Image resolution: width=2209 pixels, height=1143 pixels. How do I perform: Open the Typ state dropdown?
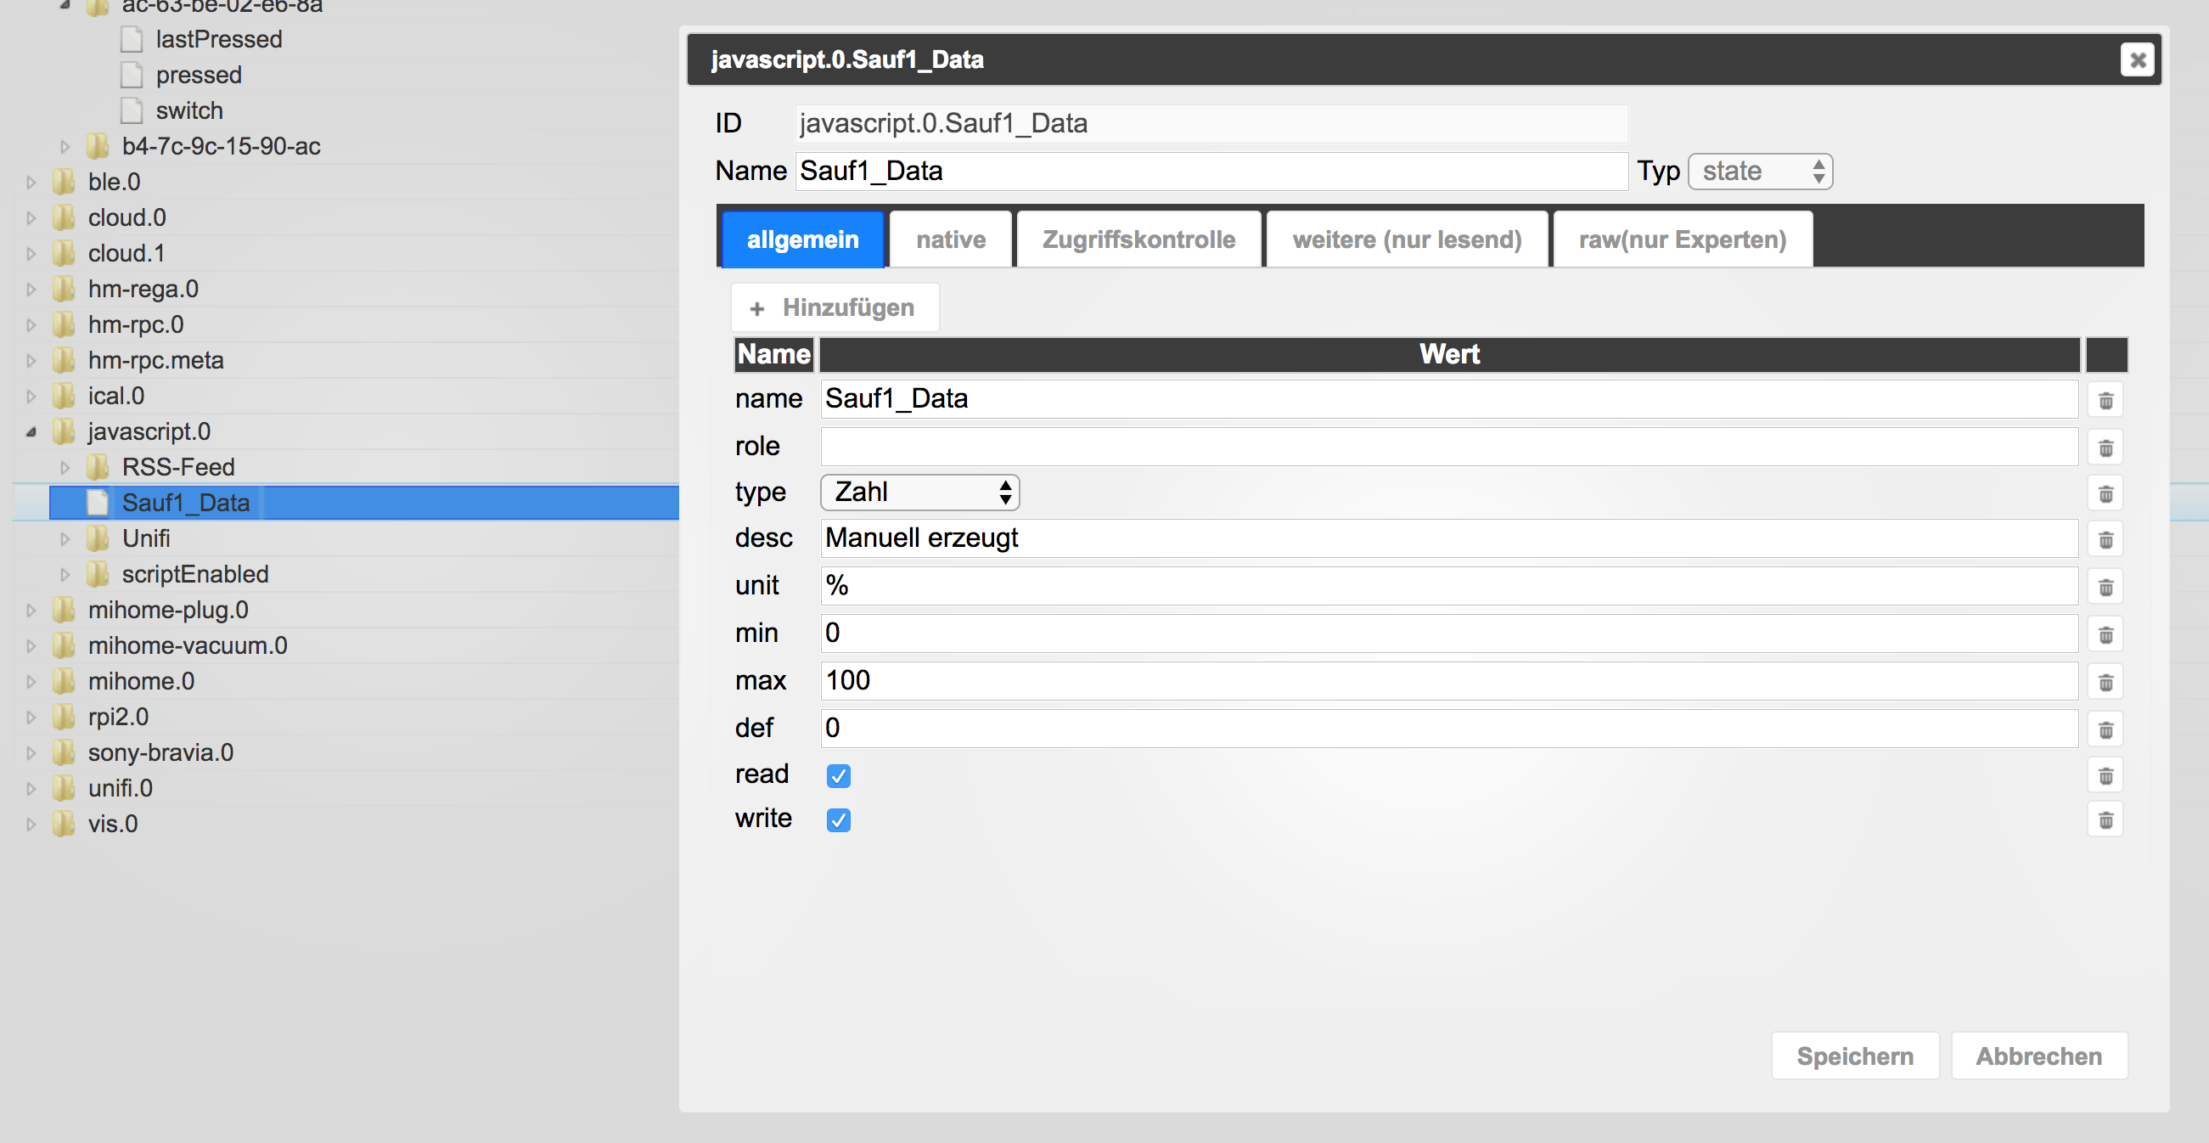tap(1760, 172)
